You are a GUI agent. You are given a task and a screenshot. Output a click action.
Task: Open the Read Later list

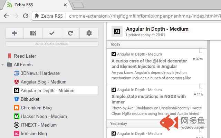tap(25, 56)
